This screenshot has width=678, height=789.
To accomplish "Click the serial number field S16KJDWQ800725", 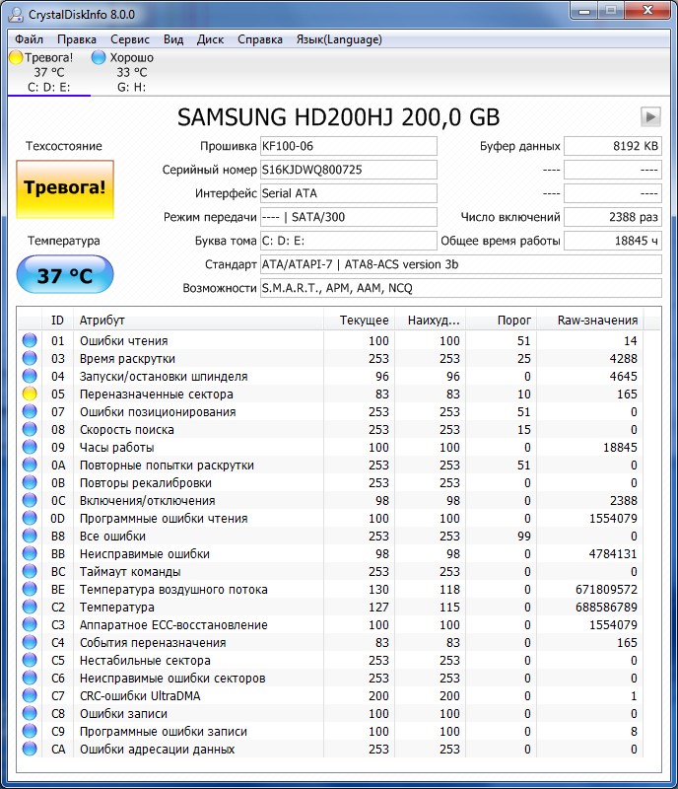I will [x=349, y=170].
